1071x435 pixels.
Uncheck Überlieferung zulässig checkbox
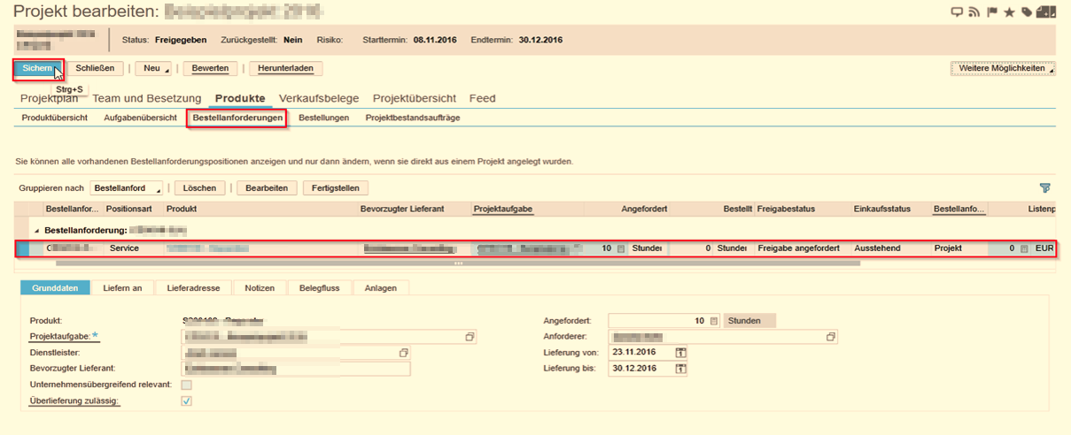click(x=186, y=401)
